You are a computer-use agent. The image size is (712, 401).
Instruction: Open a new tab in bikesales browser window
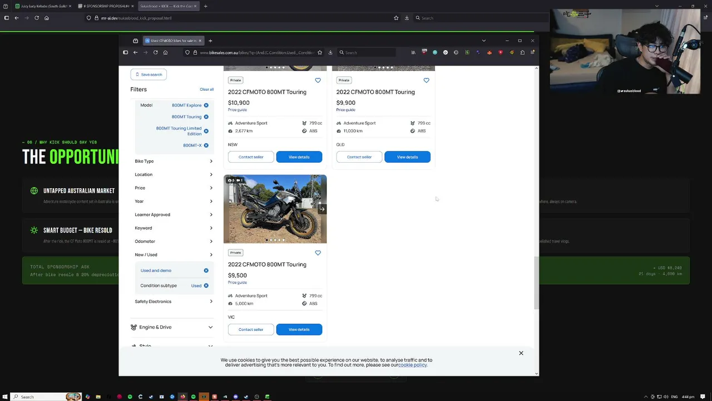pyautogui.click(x=210, y=41)
